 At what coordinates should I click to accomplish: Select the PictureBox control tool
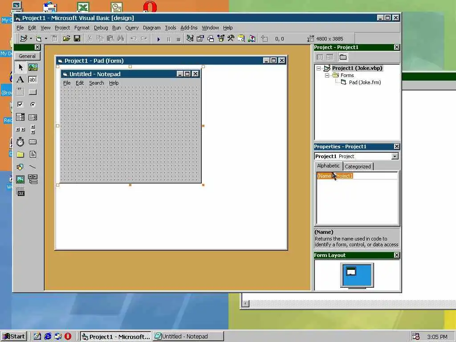tap(33, 68)
